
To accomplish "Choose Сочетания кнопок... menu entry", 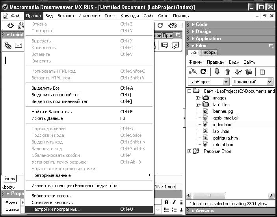I will (x=89, y=203).
